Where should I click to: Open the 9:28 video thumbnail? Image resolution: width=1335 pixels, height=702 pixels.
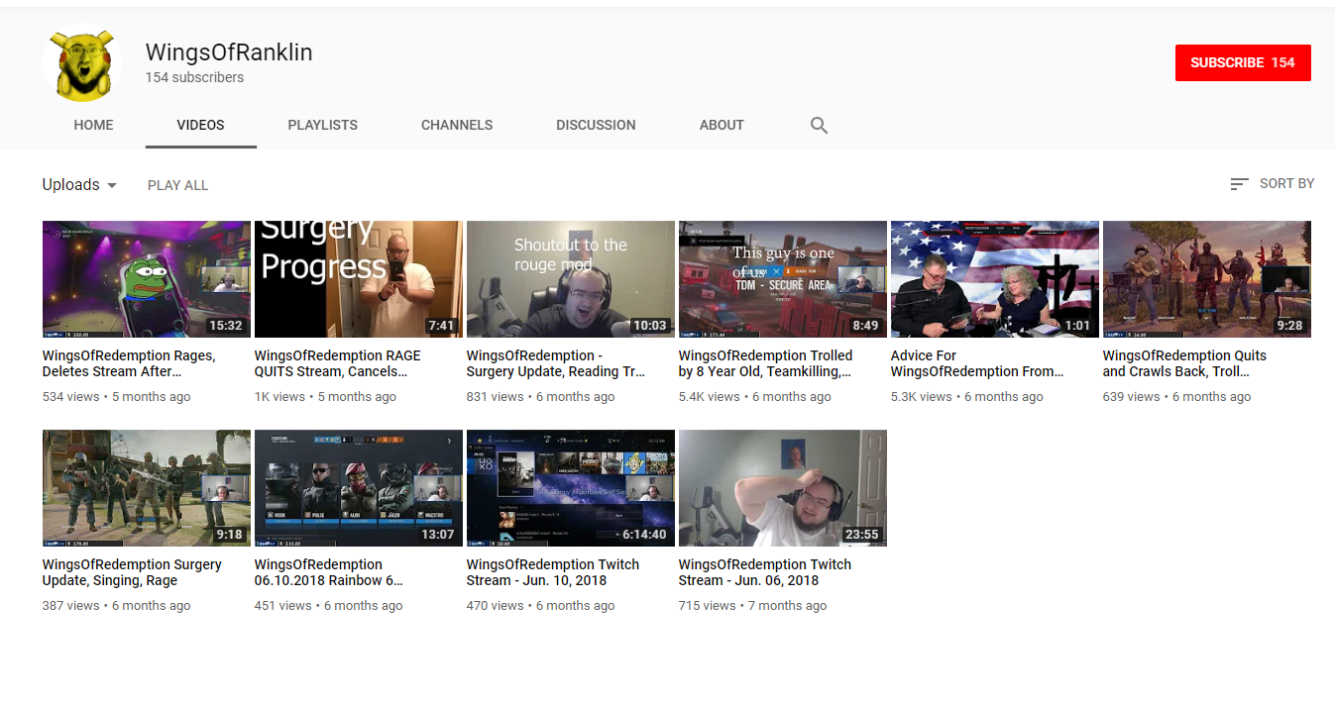[1207, 279]
